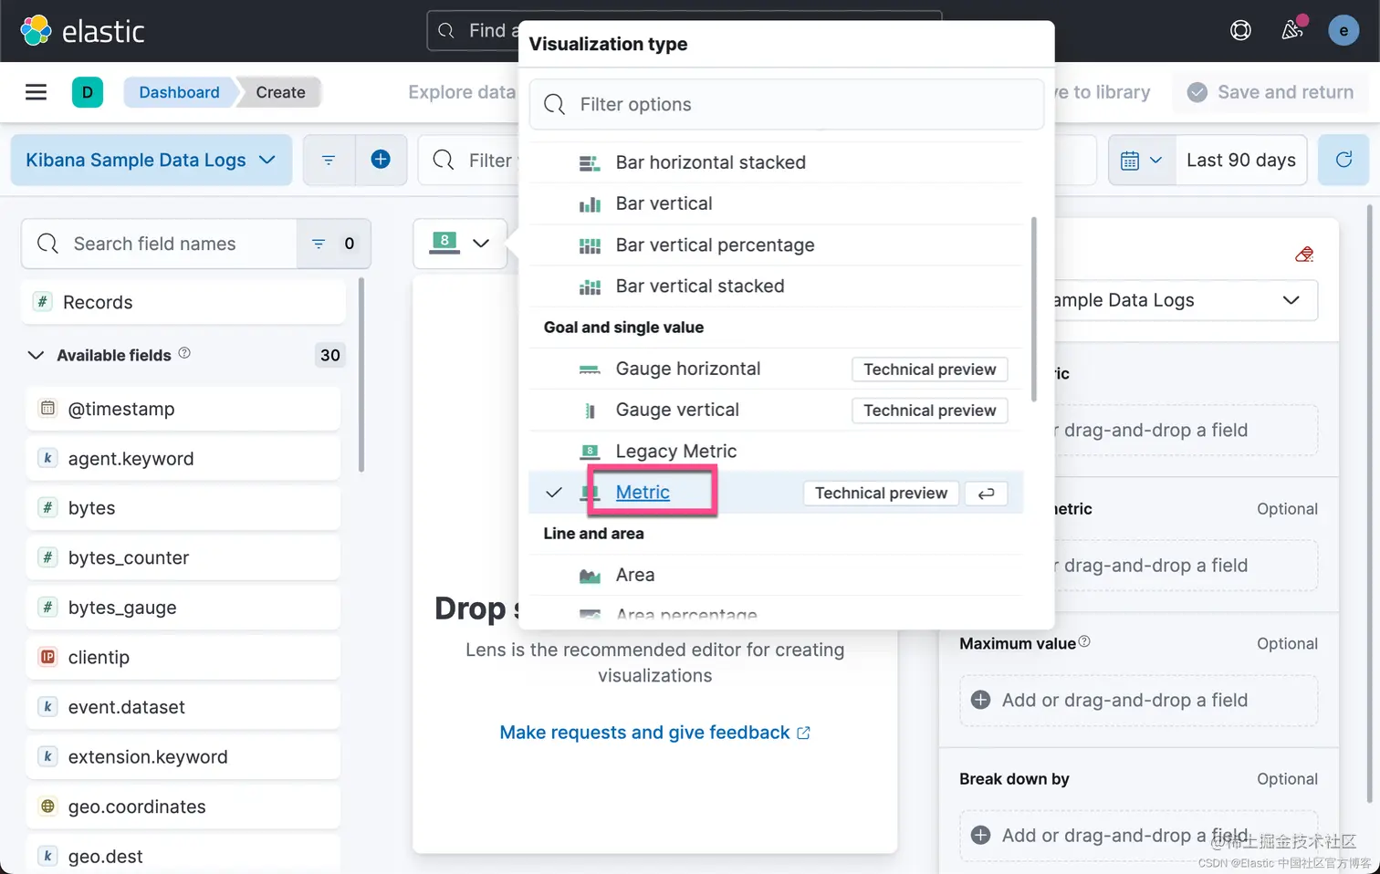Select Bar horizontal stacked visualization

click(777, 162)
